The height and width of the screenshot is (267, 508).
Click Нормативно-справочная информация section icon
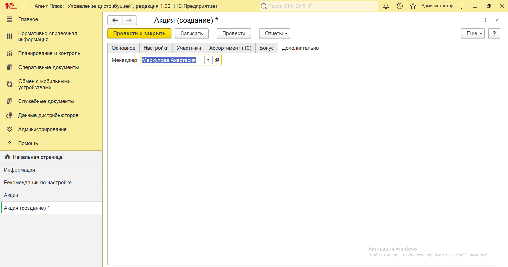[x=10, y=36]
